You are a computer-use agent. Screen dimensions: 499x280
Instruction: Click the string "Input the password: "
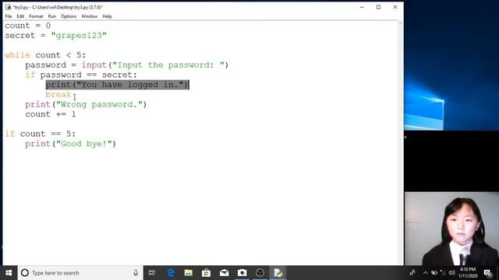point(168,65)
